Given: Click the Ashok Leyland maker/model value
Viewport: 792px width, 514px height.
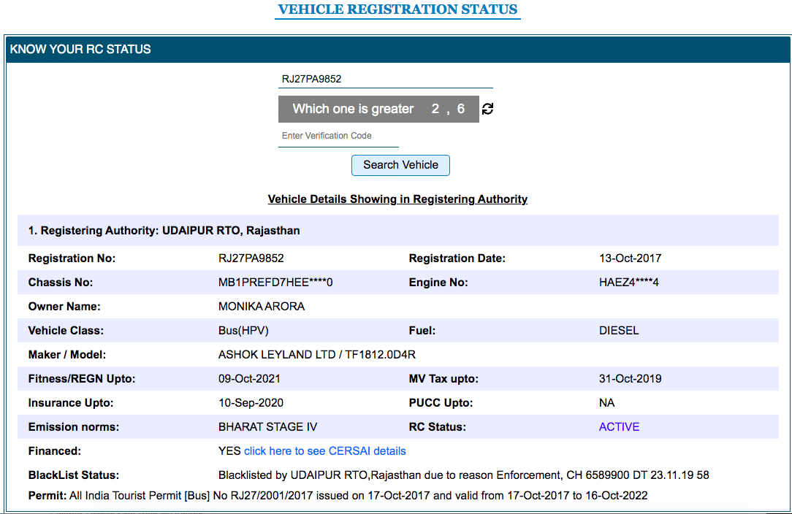Looking at the screenshot, I should pos(316,355).
